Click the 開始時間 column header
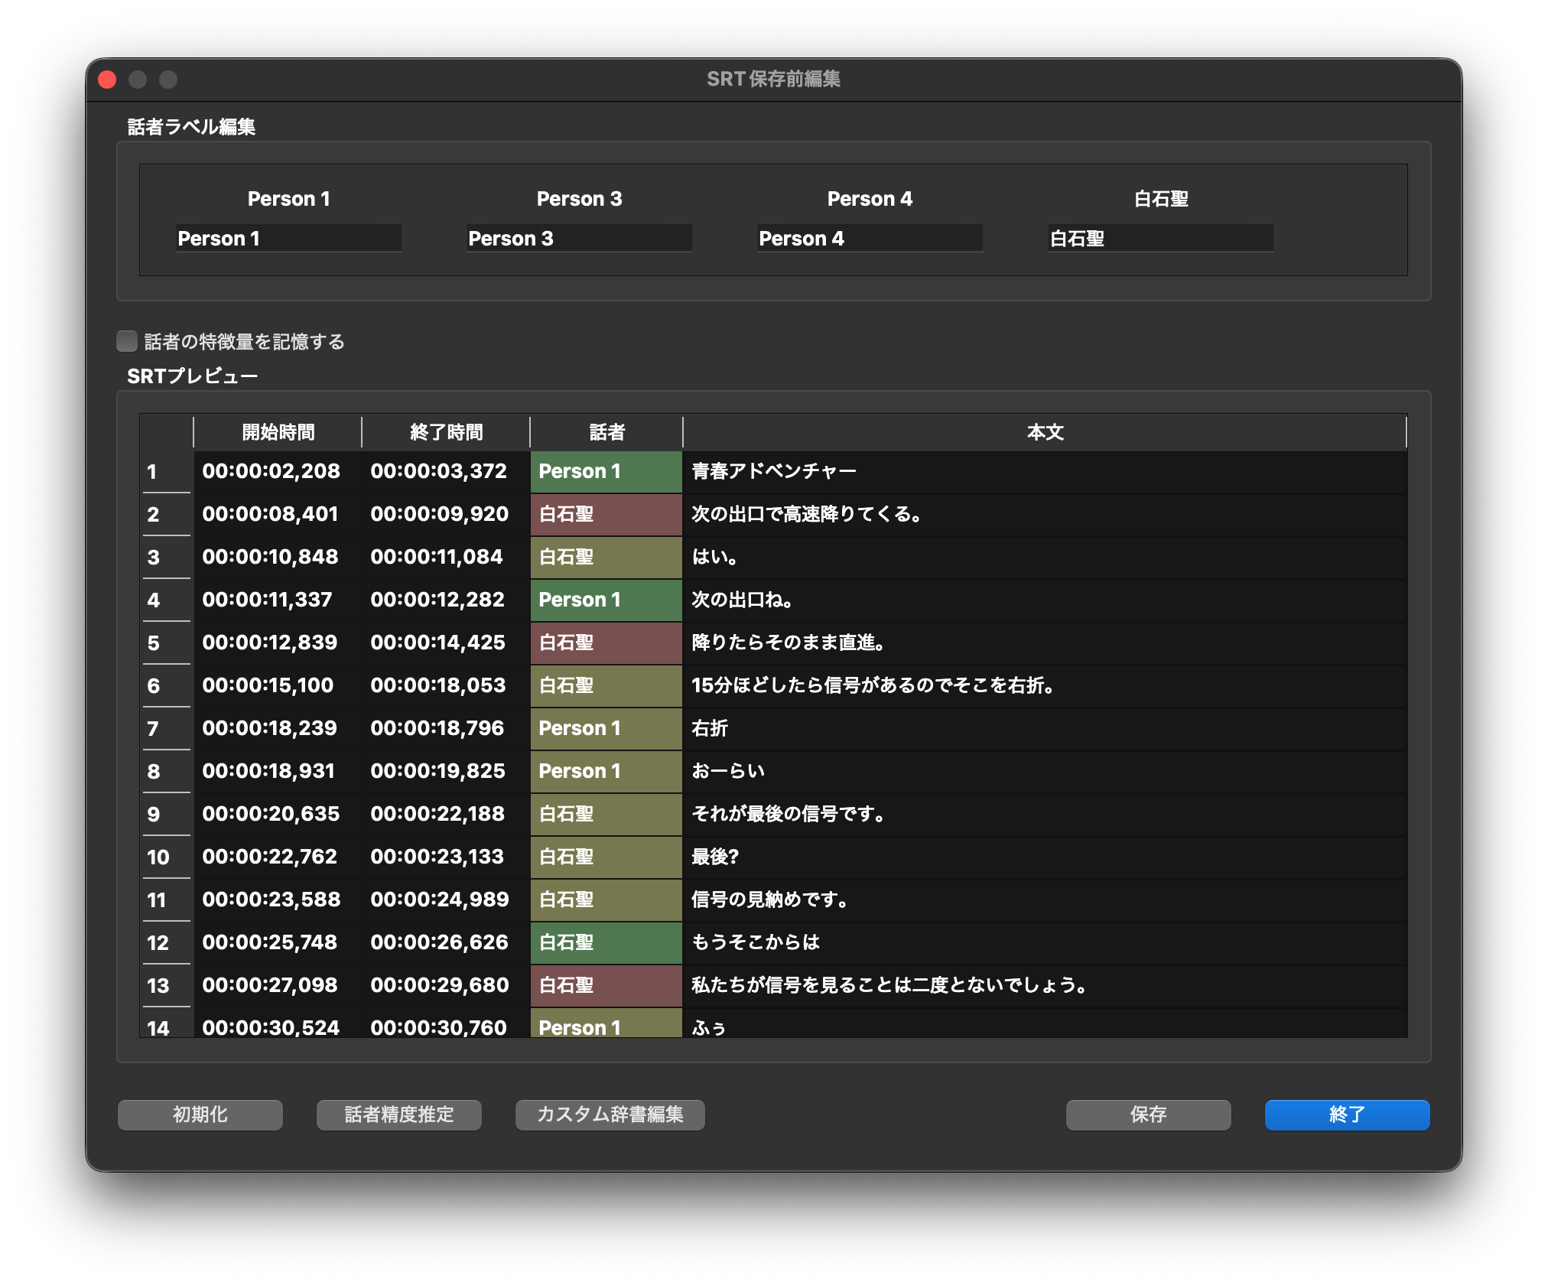 click(x=278, y=432)
